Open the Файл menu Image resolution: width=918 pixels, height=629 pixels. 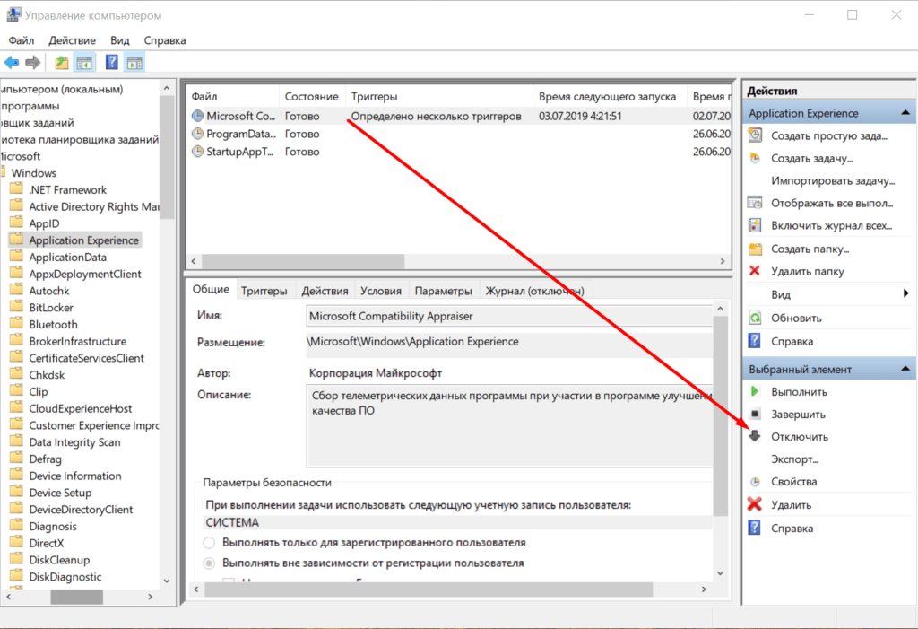tap(22, 40)
